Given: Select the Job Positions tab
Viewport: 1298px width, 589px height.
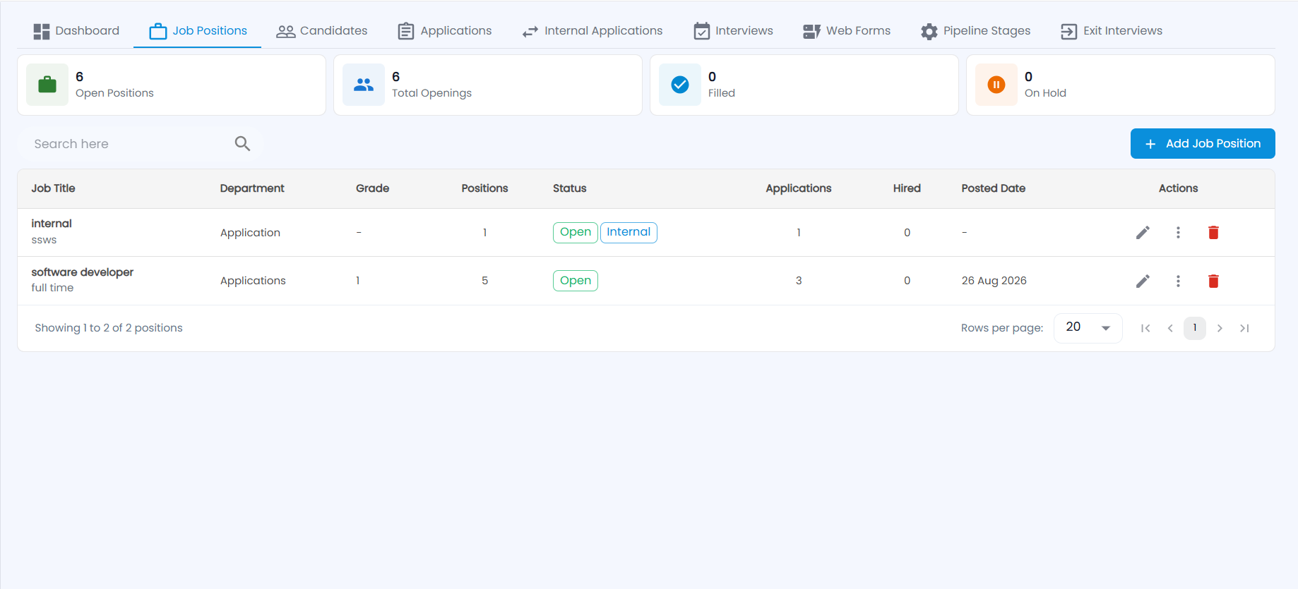Looking at the screenshot, I should click(x=198, y=31).
